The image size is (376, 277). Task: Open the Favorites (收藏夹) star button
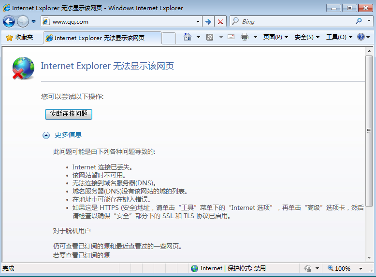19,37
